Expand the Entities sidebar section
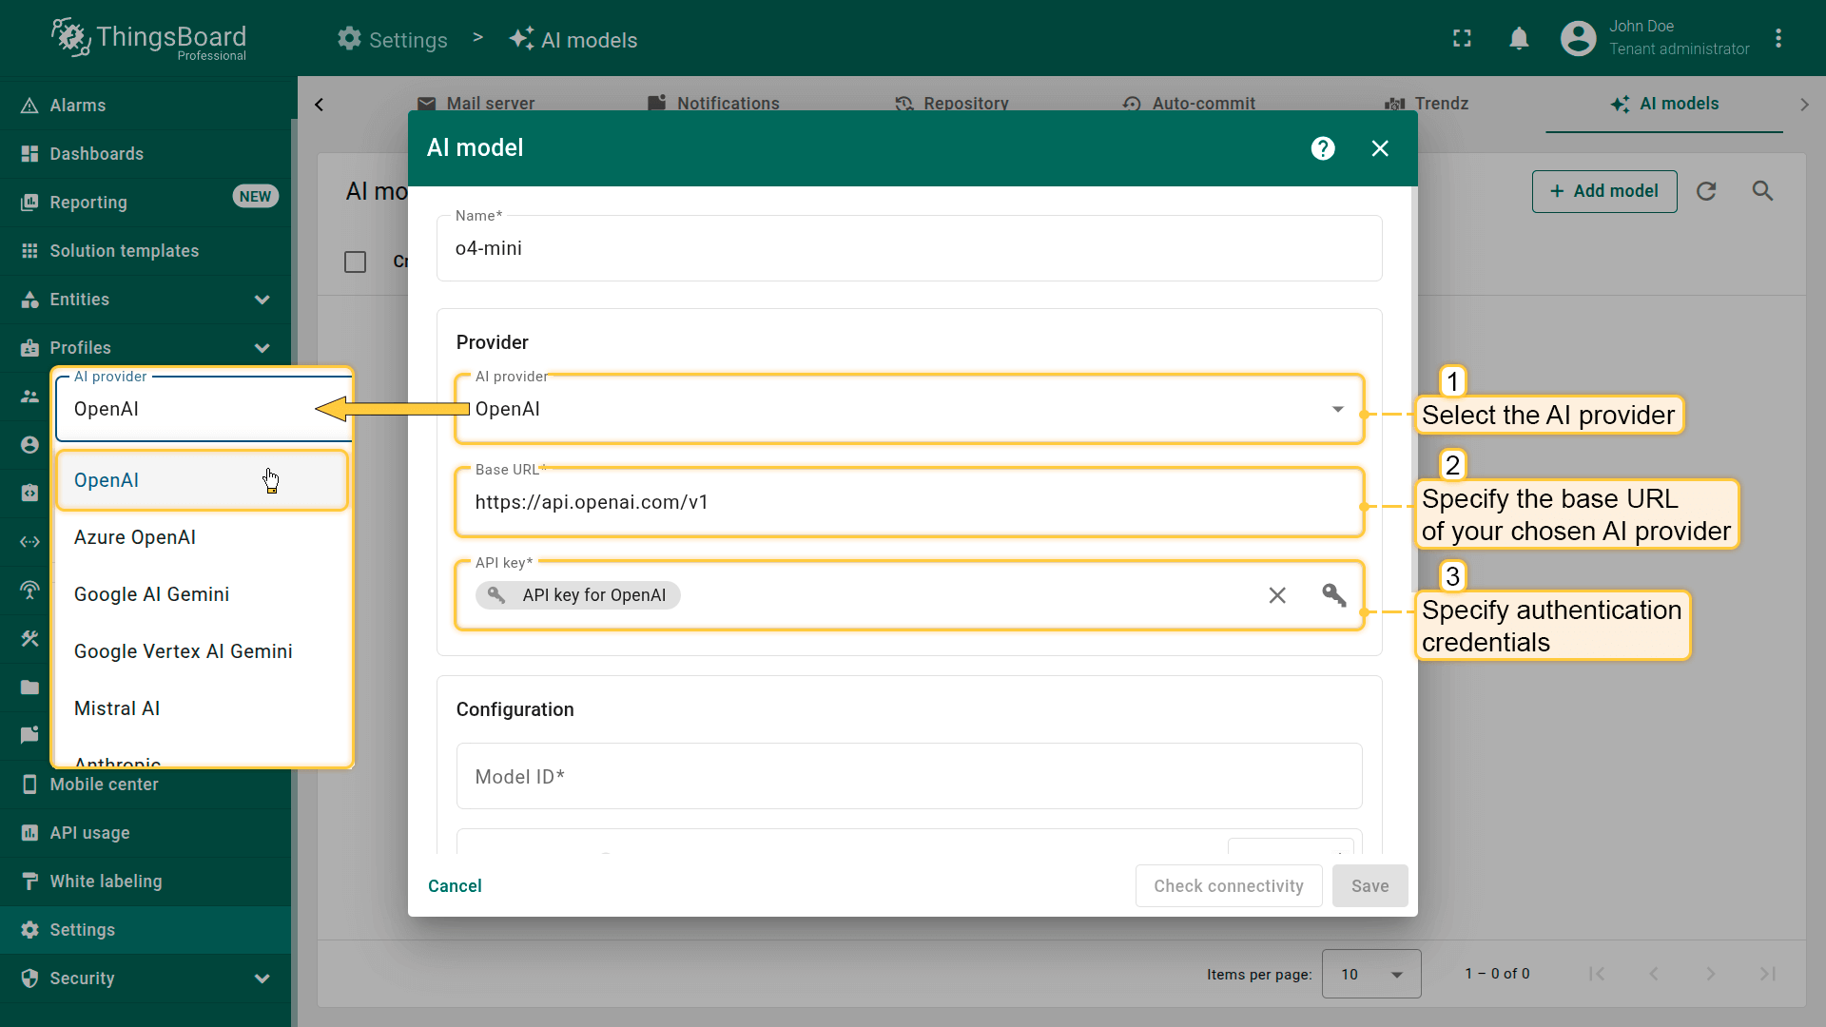Image resolution: width=1826 pixels, height=1027 pixels. (x=262, y=300)
